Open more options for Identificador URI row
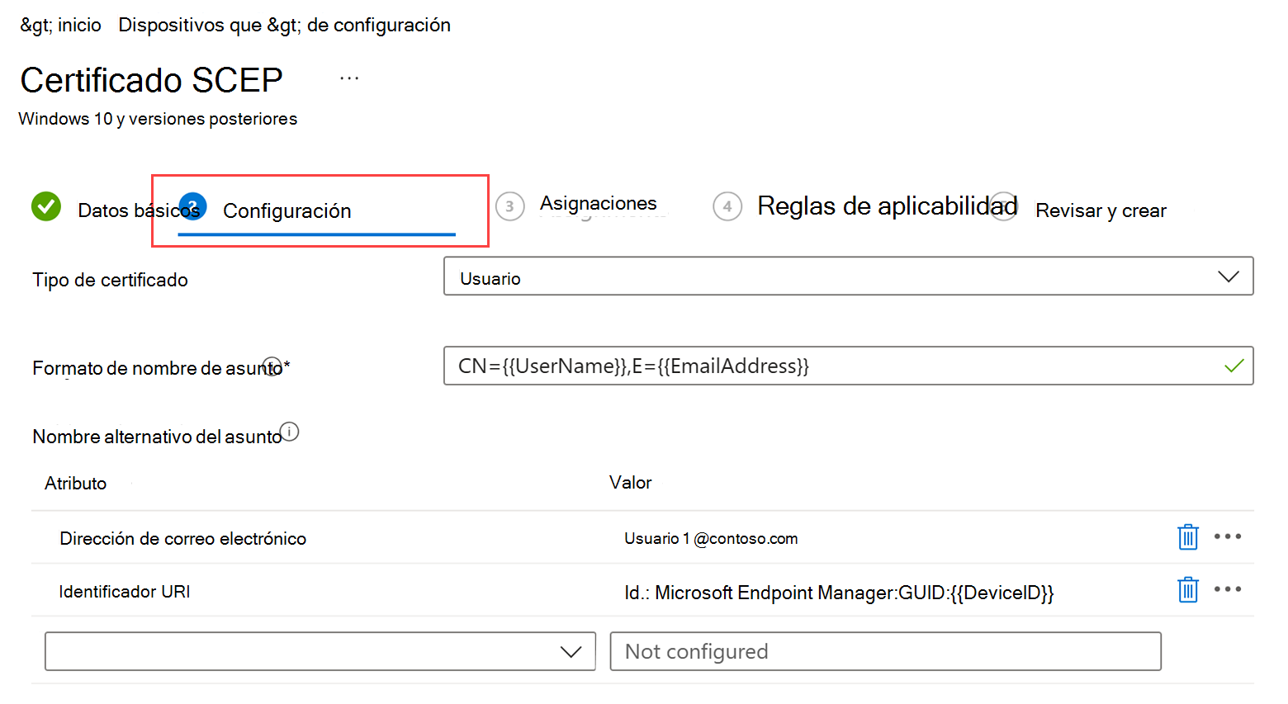The width and height of the screenshot is (1288, 704). pos(1228,589)
